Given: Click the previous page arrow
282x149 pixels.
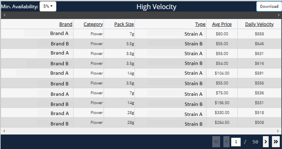Looking at the screenshot, I should (x=226, y=142).
